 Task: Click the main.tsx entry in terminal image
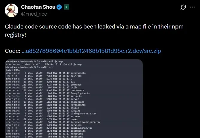(76, 76)
